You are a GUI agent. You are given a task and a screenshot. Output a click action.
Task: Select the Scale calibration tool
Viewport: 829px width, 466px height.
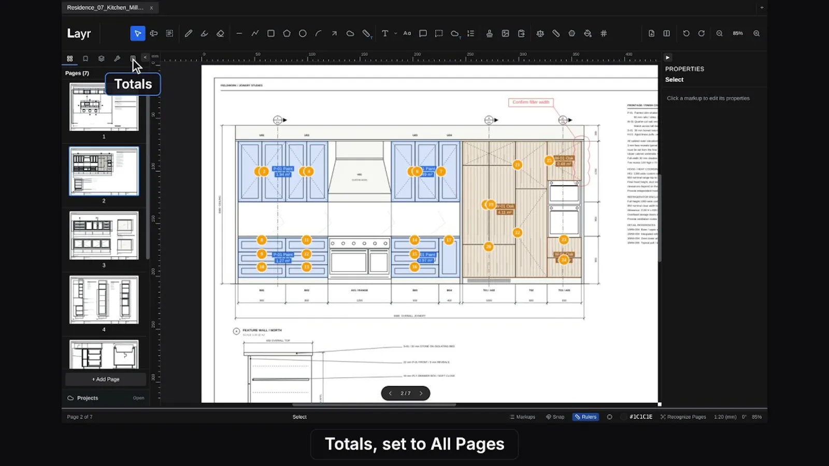(x=540, y=33)
